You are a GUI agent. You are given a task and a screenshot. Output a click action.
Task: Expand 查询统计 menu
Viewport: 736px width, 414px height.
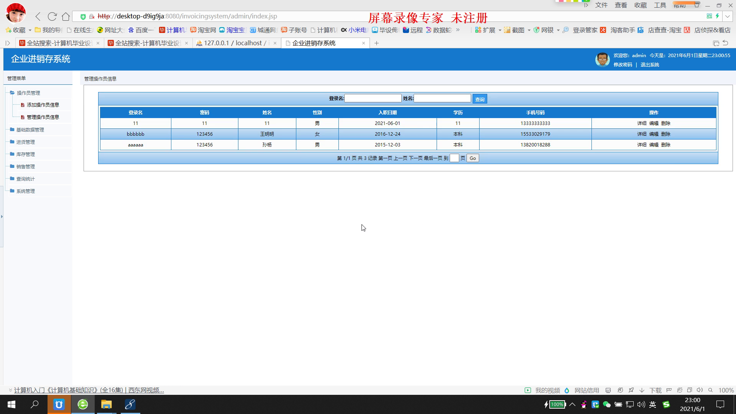point(25,179)
